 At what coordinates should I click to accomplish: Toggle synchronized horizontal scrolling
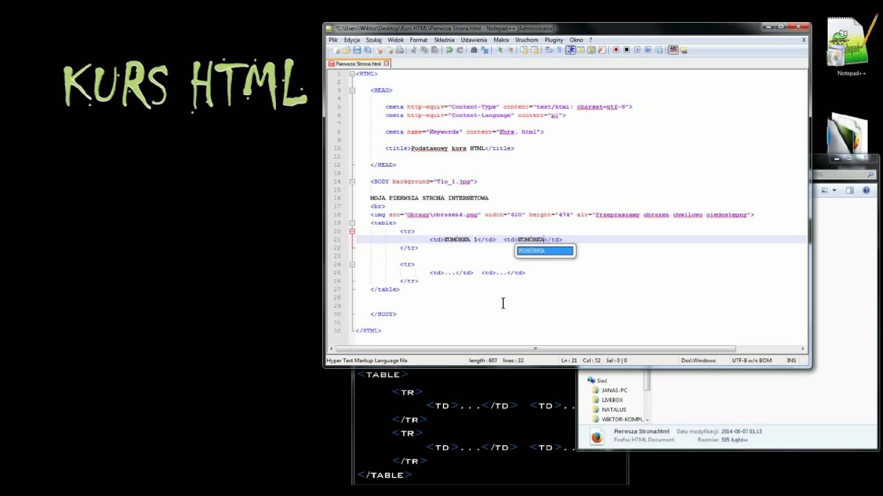(x=535, y=50)
